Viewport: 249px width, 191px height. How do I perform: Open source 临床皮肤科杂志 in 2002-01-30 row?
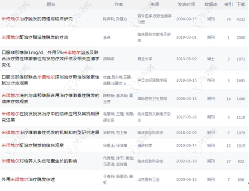pyautogui.click(x=150, y=161)
